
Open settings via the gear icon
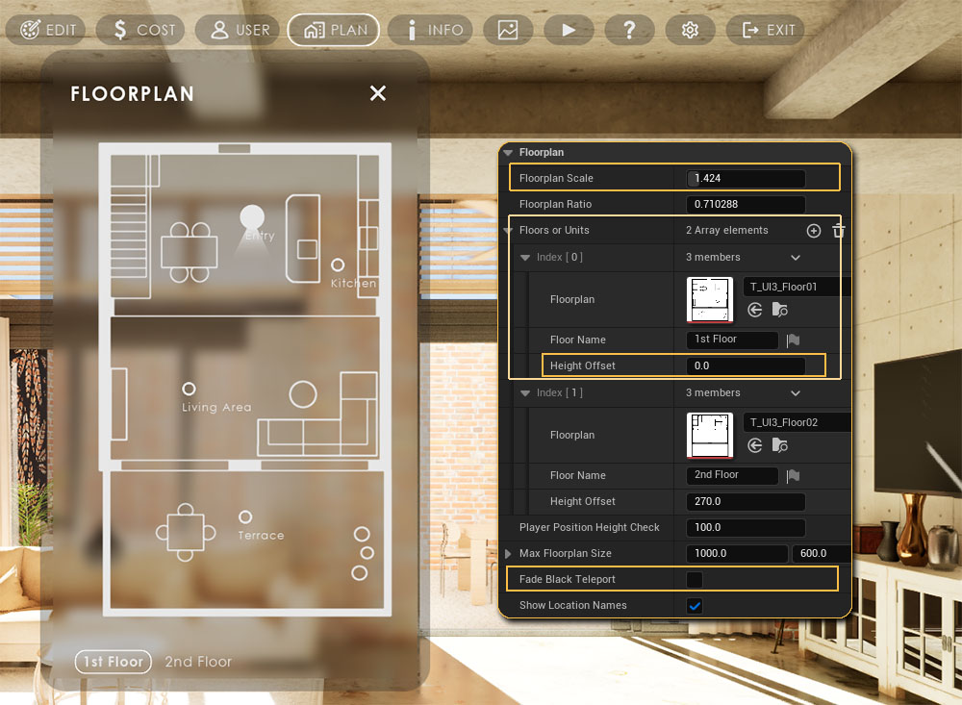pyautogui.click(x=690, y=30)
